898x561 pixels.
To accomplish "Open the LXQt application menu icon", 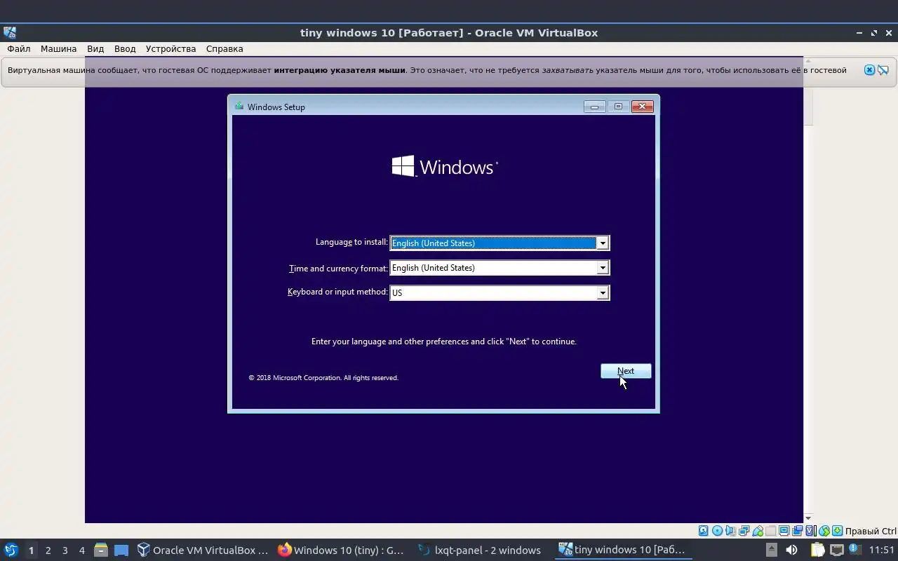I will pos(11,550).
